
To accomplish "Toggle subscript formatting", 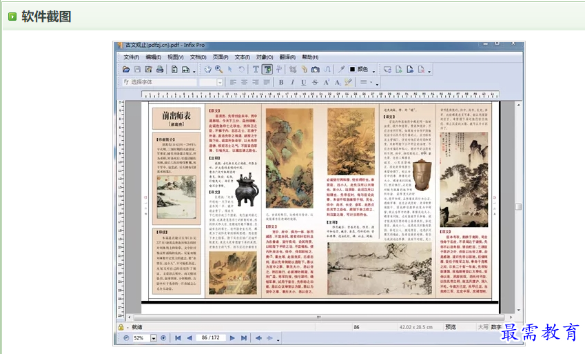I will (x=337, y=82).
